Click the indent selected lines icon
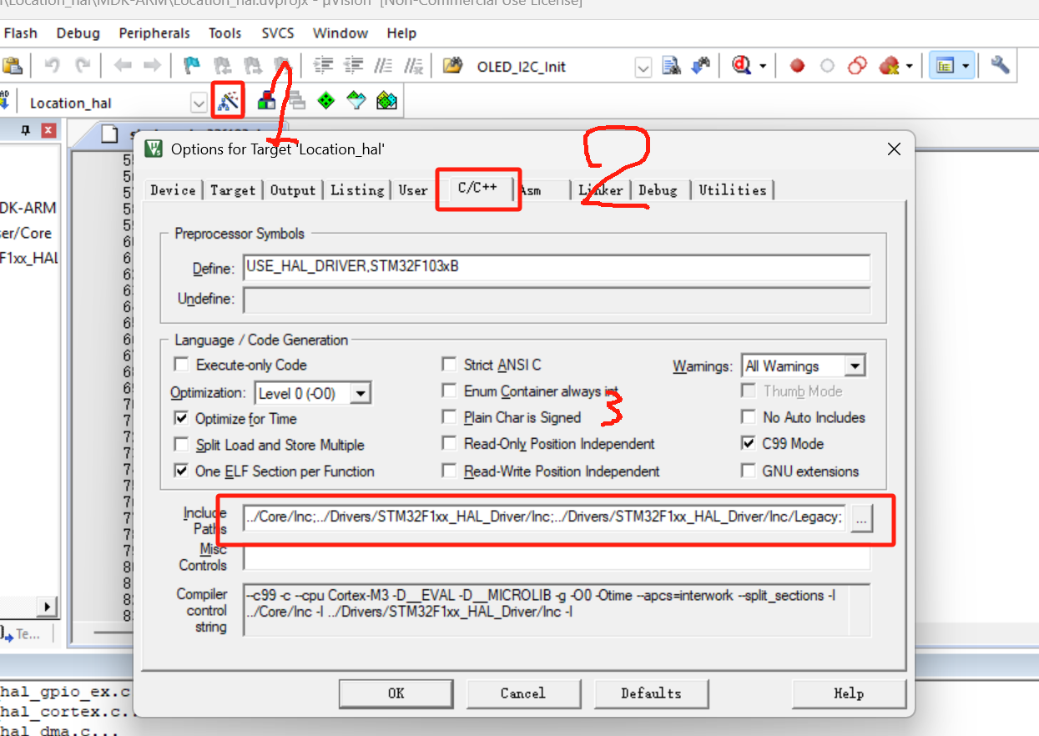Screen dimensions: 1039x736 (323, 65)
